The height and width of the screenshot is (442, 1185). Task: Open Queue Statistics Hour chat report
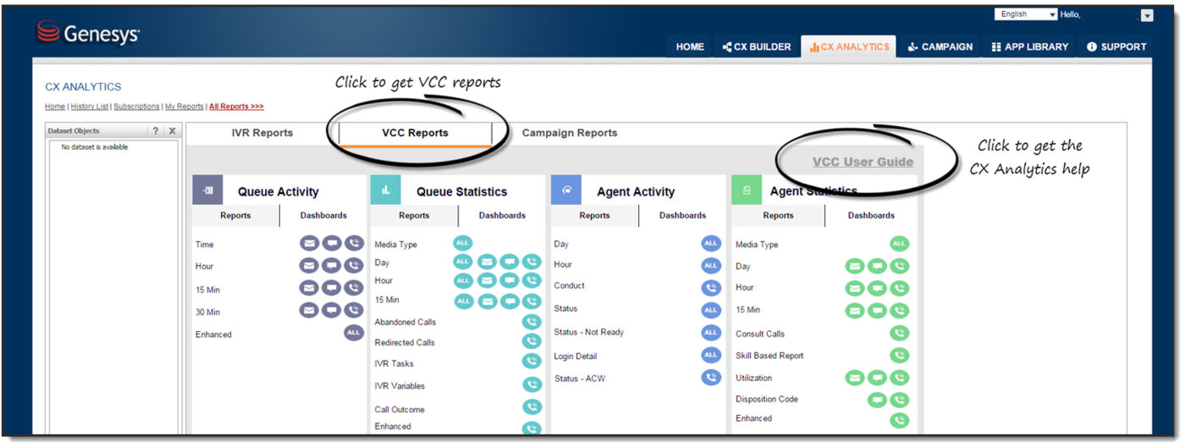pos(509,280)
